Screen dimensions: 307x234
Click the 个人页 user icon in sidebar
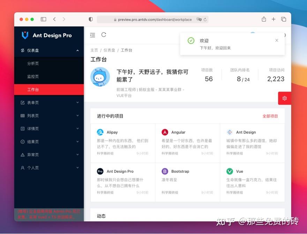[23, 168]
